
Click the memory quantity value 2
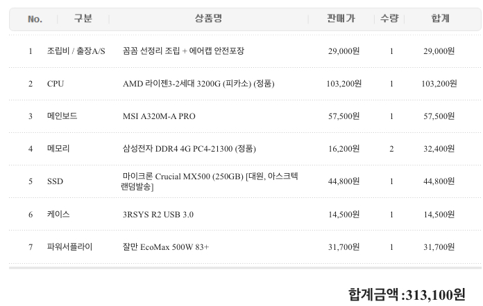[391, 149]
